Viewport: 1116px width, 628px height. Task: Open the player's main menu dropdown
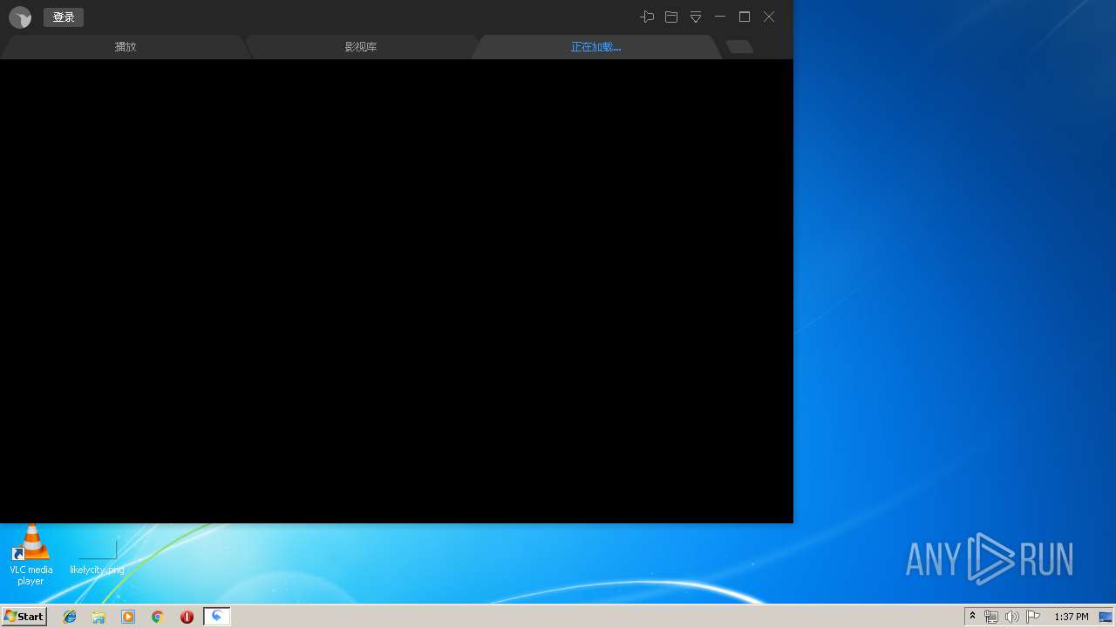pos(696,17)
